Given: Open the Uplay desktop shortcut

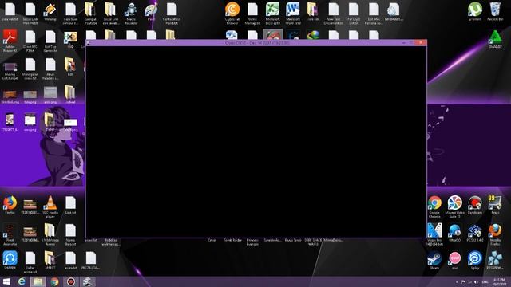Looking at the screenshot, I should (x=475, y=261).
